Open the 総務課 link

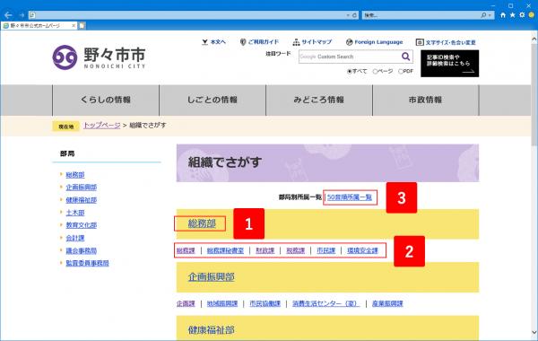pyautogui.click(x=186, y=250)
